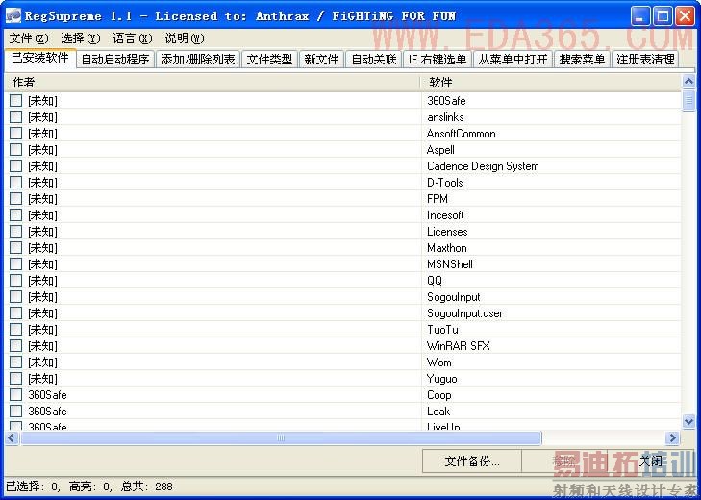
Task: Select the Yuguo list entry
Action: [x=441, y=379]
